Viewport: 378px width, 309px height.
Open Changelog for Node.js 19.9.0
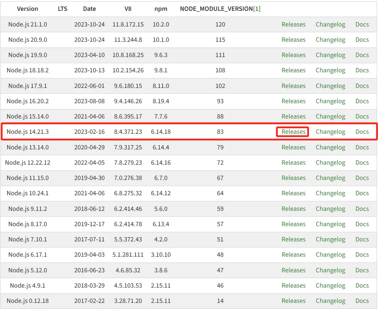coord(330,55)
